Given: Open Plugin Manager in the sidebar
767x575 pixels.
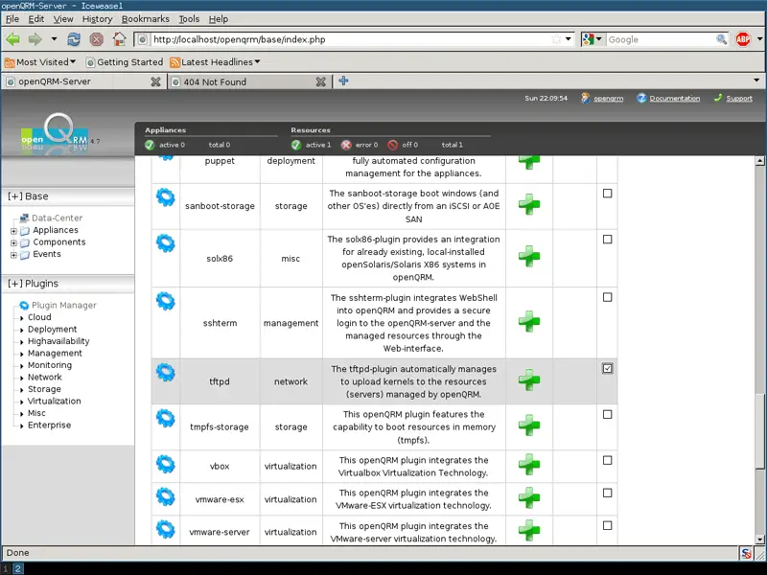Looking at the screenshot, I should (63, 305).
